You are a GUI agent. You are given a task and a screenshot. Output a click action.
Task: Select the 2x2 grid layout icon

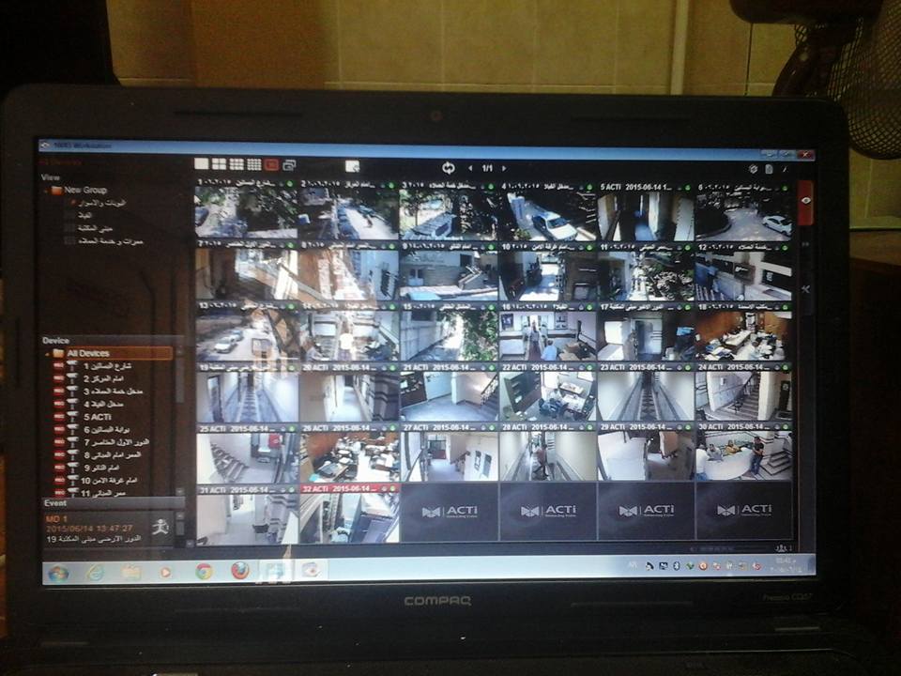[x=218, y=164]
